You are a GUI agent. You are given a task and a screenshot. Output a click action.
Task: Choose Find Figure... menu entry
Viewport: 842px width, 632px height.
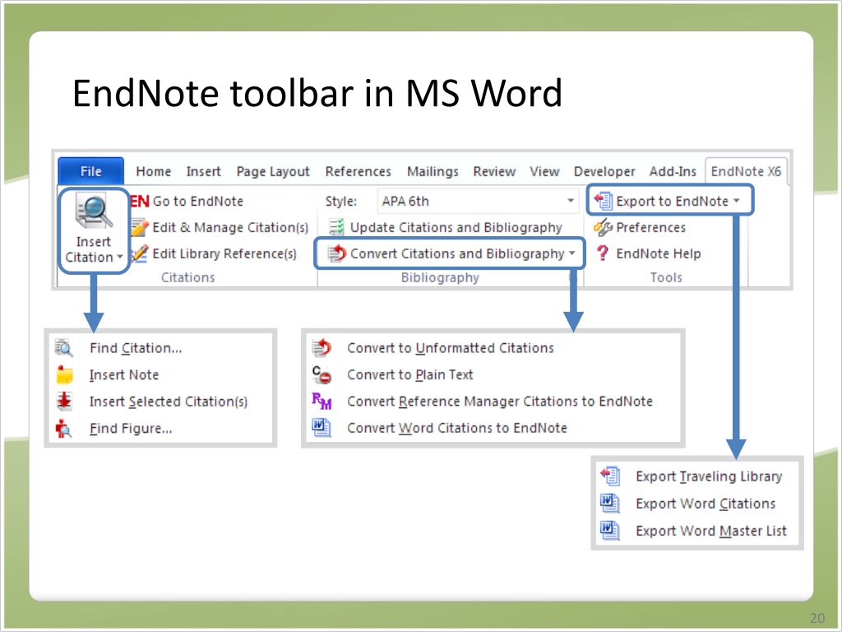pyautogui.click(x=131, y=428)
